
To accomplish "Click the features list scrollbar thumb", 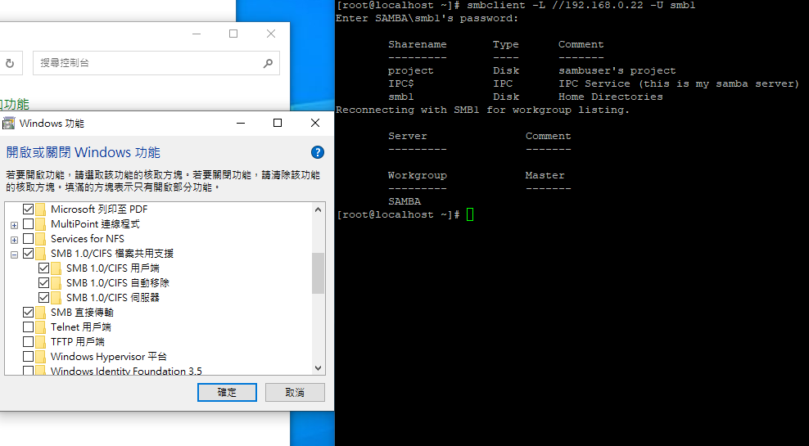I will pyautogui.click(x=318, y=273).
